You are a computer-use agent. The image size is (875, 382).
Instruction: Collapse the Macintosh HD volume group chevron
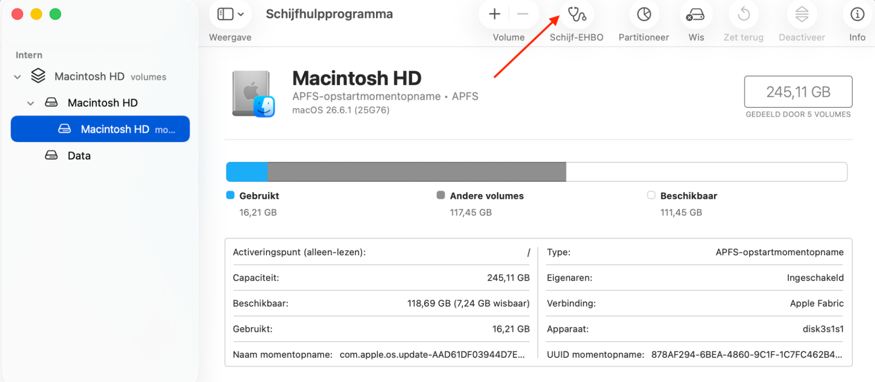31,103
